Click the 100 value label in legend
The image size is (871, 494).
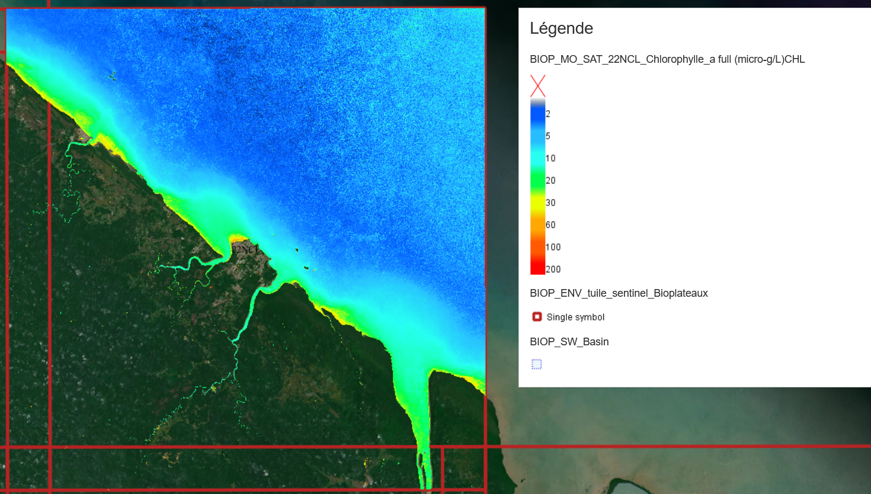[553, 247]
